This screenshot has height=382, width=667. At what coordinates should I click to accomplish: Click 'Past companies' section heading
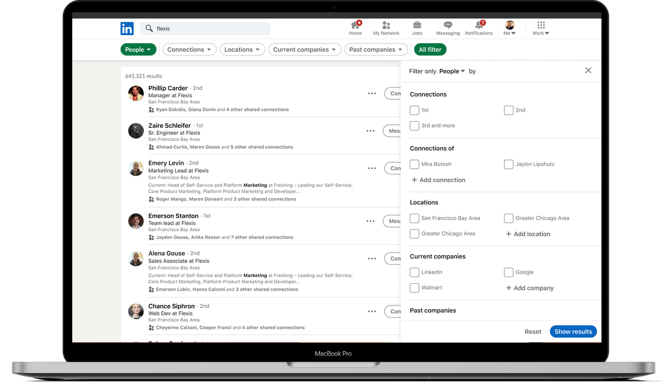click(433, 310)
